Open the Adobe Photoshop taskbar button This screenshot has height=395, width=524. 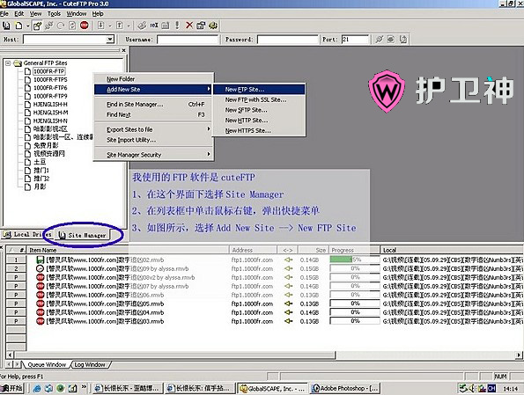coord(345,388)
